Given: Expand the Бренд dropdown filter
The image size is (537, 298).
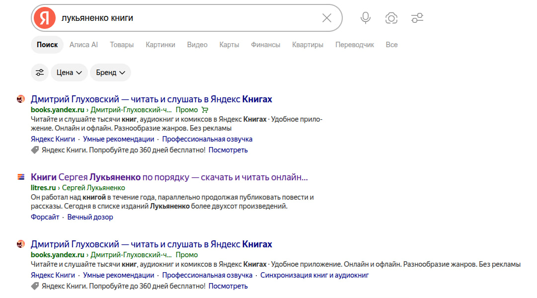Looking at the screenshot, I should (110, 73).
